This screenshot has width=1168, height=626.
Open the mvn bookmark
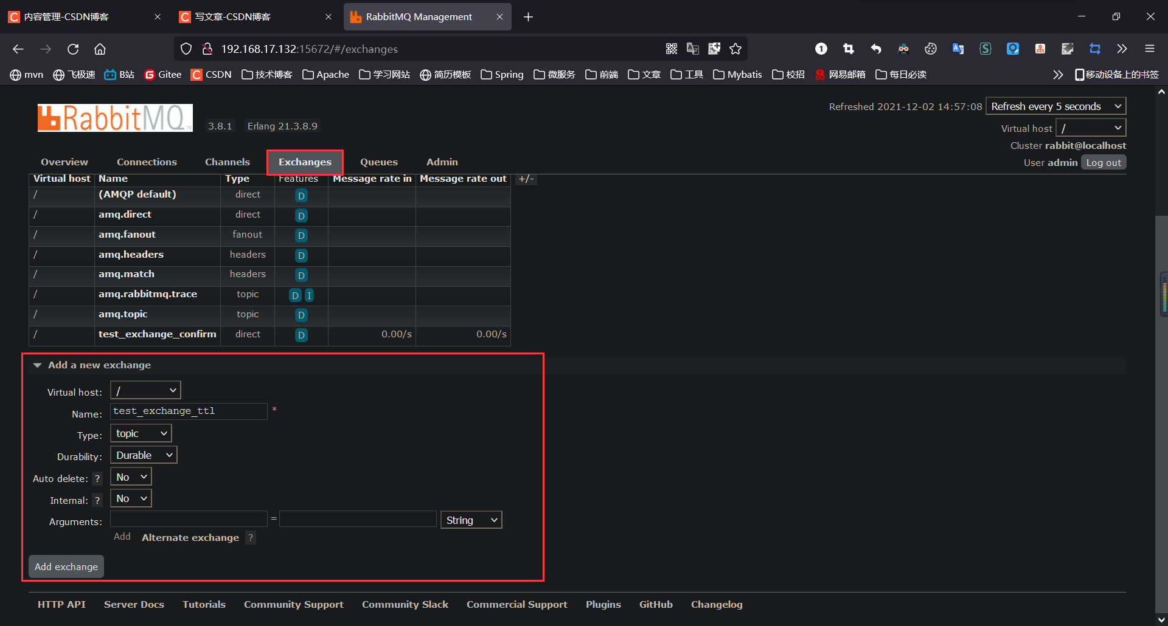click(27, 75)
